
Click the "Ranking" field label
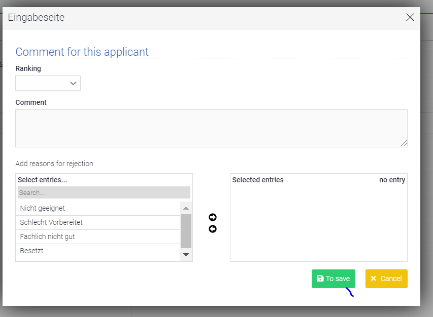pyautogui.click(x=28, y=68)
